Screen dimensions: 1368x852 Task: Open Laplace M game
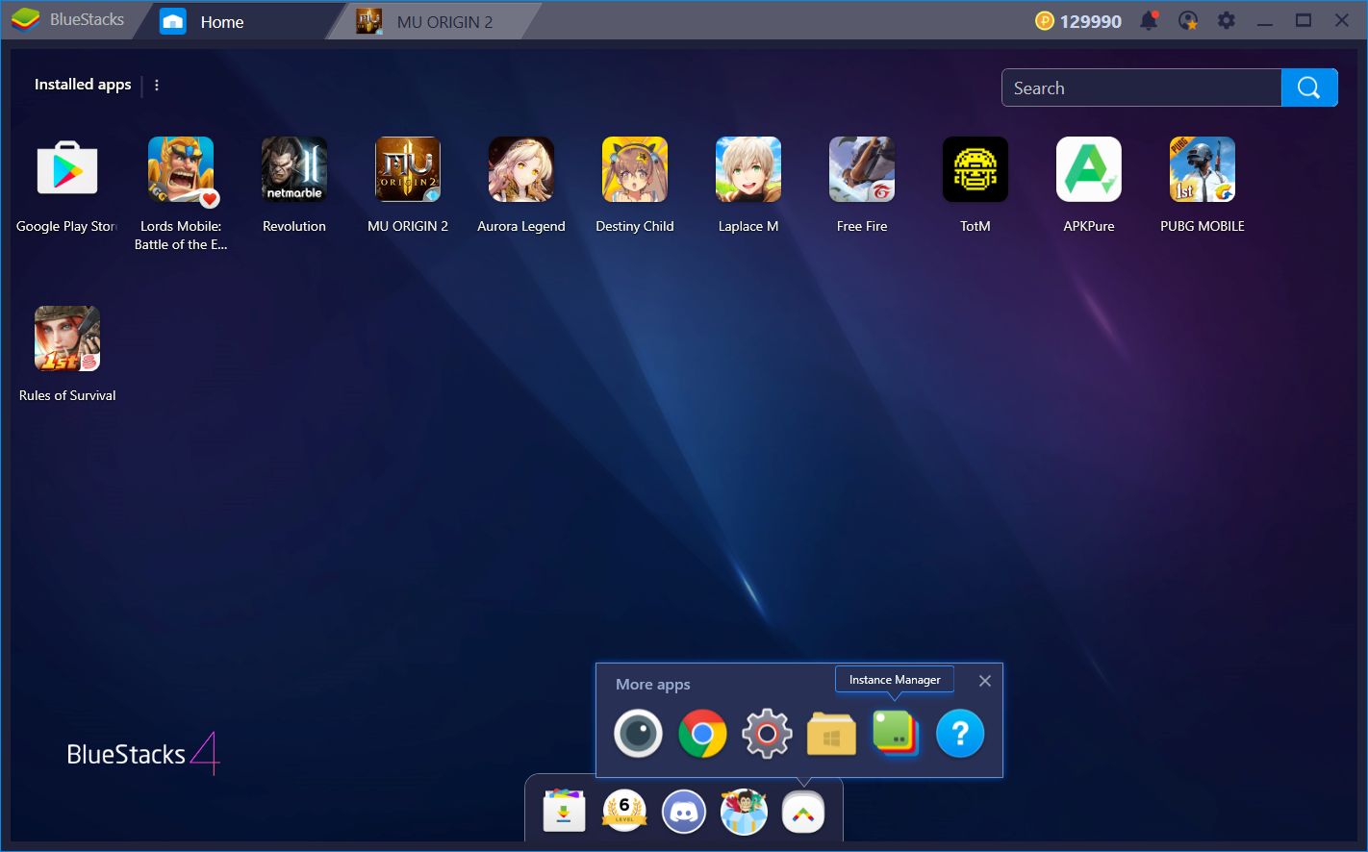click(x=748, y=169)
